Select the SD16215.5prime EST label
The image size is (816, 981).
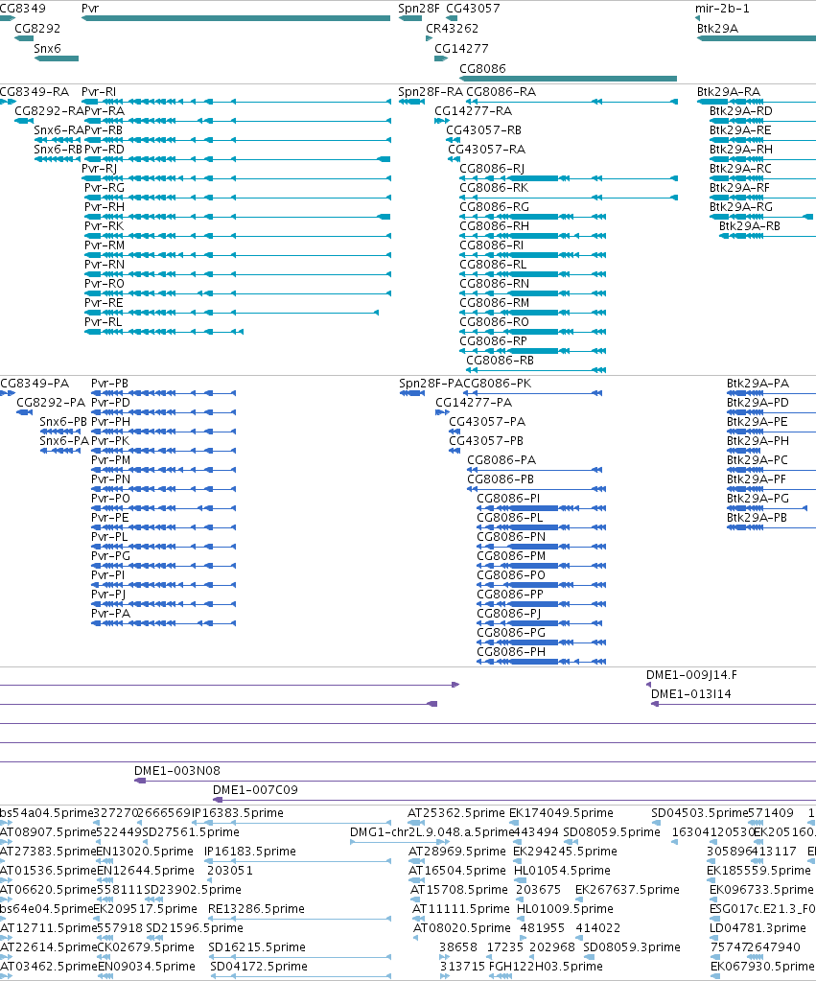[257, 947]
